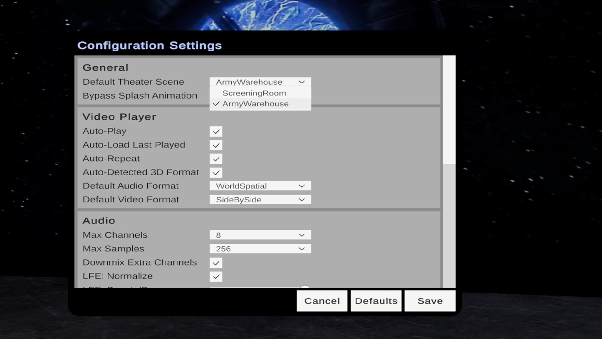
Task: Toggle the Auto-Repeat checkbox
Action: pos(216,159)
